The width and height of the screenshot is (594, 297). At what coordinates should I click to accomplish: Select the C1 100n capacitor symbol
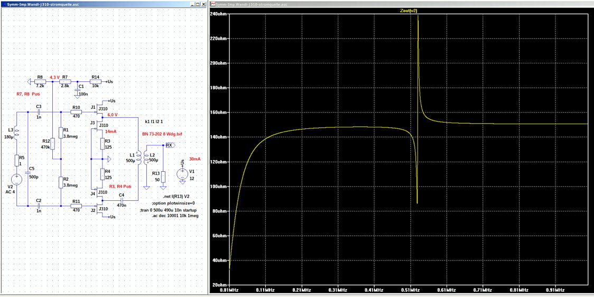78,89
